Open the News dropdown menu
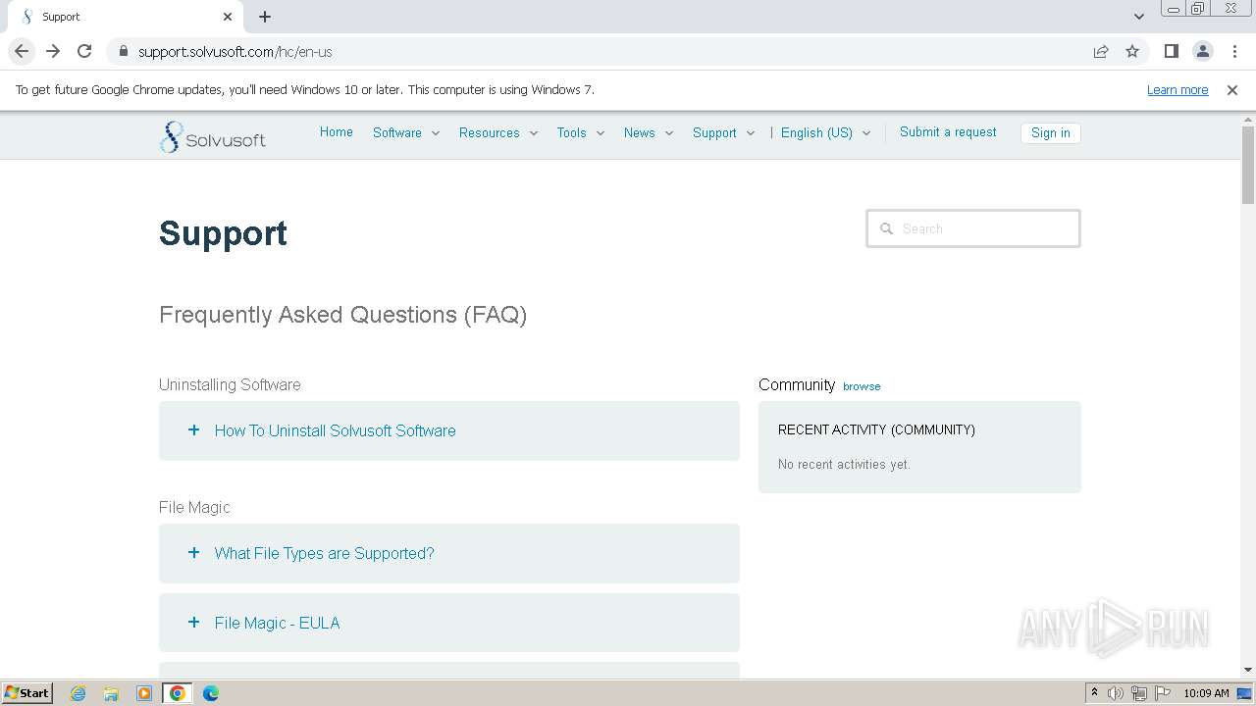 tap(649, 132)
